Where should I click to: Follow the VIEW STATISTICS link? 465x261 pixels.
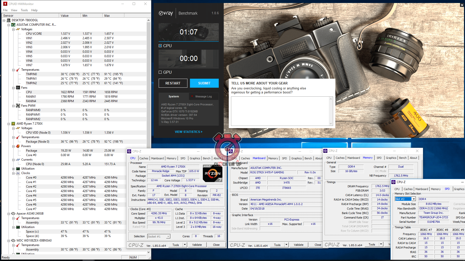coord(188,132)
